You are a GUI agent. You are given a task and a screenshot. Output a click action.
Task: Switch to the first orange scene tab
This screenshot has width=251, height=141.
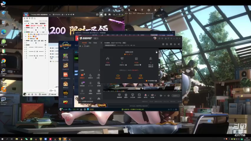point(84,43)
